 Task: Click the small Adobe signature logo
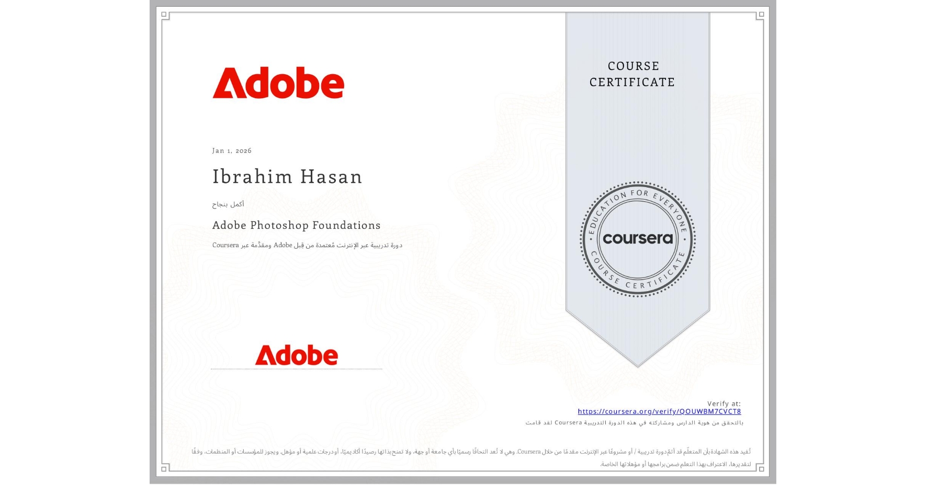pyautogui.click(x=297, y=355)
